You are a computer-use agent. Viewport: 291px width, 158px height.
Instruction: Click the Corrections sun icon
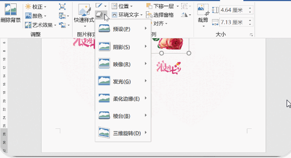[x=28, y=7]
